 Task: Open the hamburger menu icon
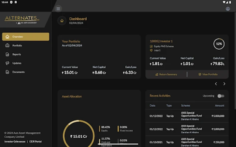click(58, 8)
